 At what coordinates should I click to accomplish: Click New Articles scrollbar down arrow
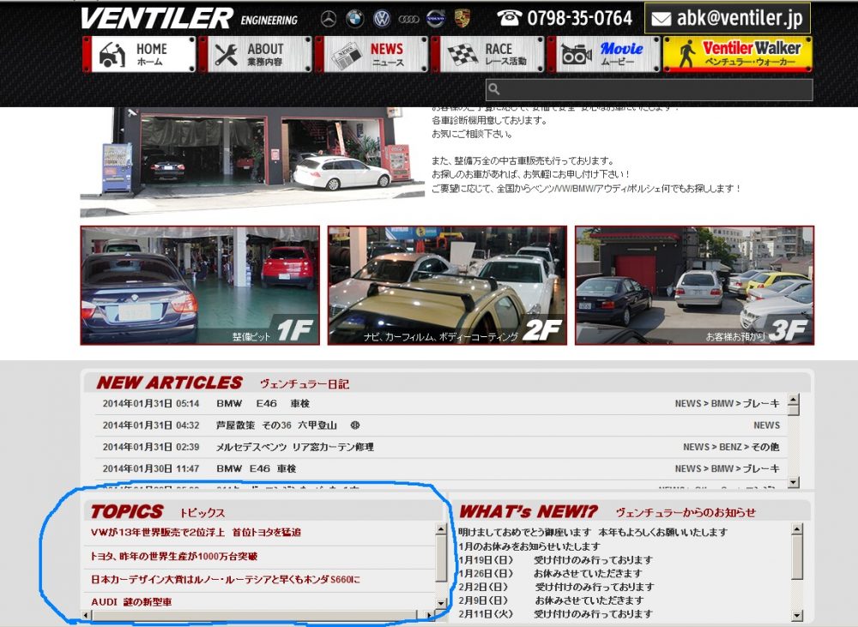pyautogui.click(x=794, y=483)
